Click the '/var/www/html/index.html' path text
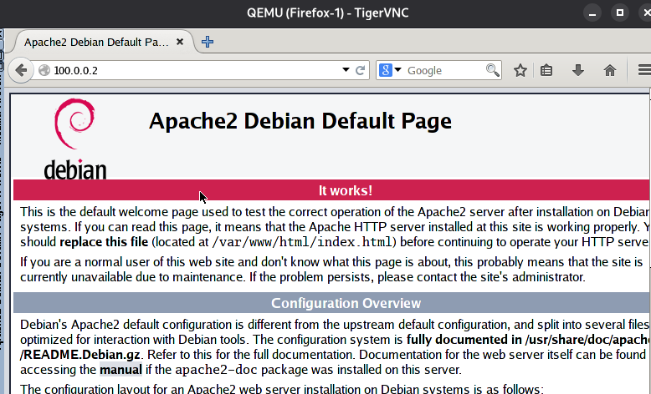 click(302, 242)
